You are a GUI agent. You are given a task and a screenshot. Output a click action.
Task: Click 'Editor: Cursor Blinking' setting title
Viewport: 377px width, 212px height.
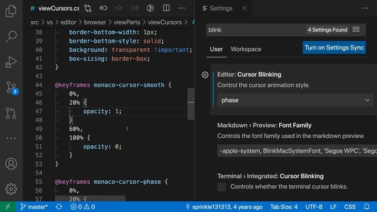[249, 75]
